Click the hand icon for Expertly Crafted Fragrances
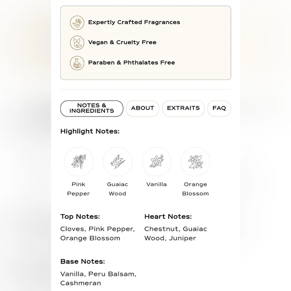The image size is (291, 291). click(77, 23)
